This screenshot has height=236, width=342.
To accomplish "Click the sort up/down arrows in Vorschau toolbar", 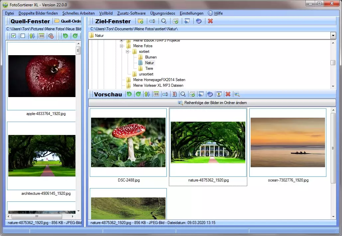I will tap(147, 94).
